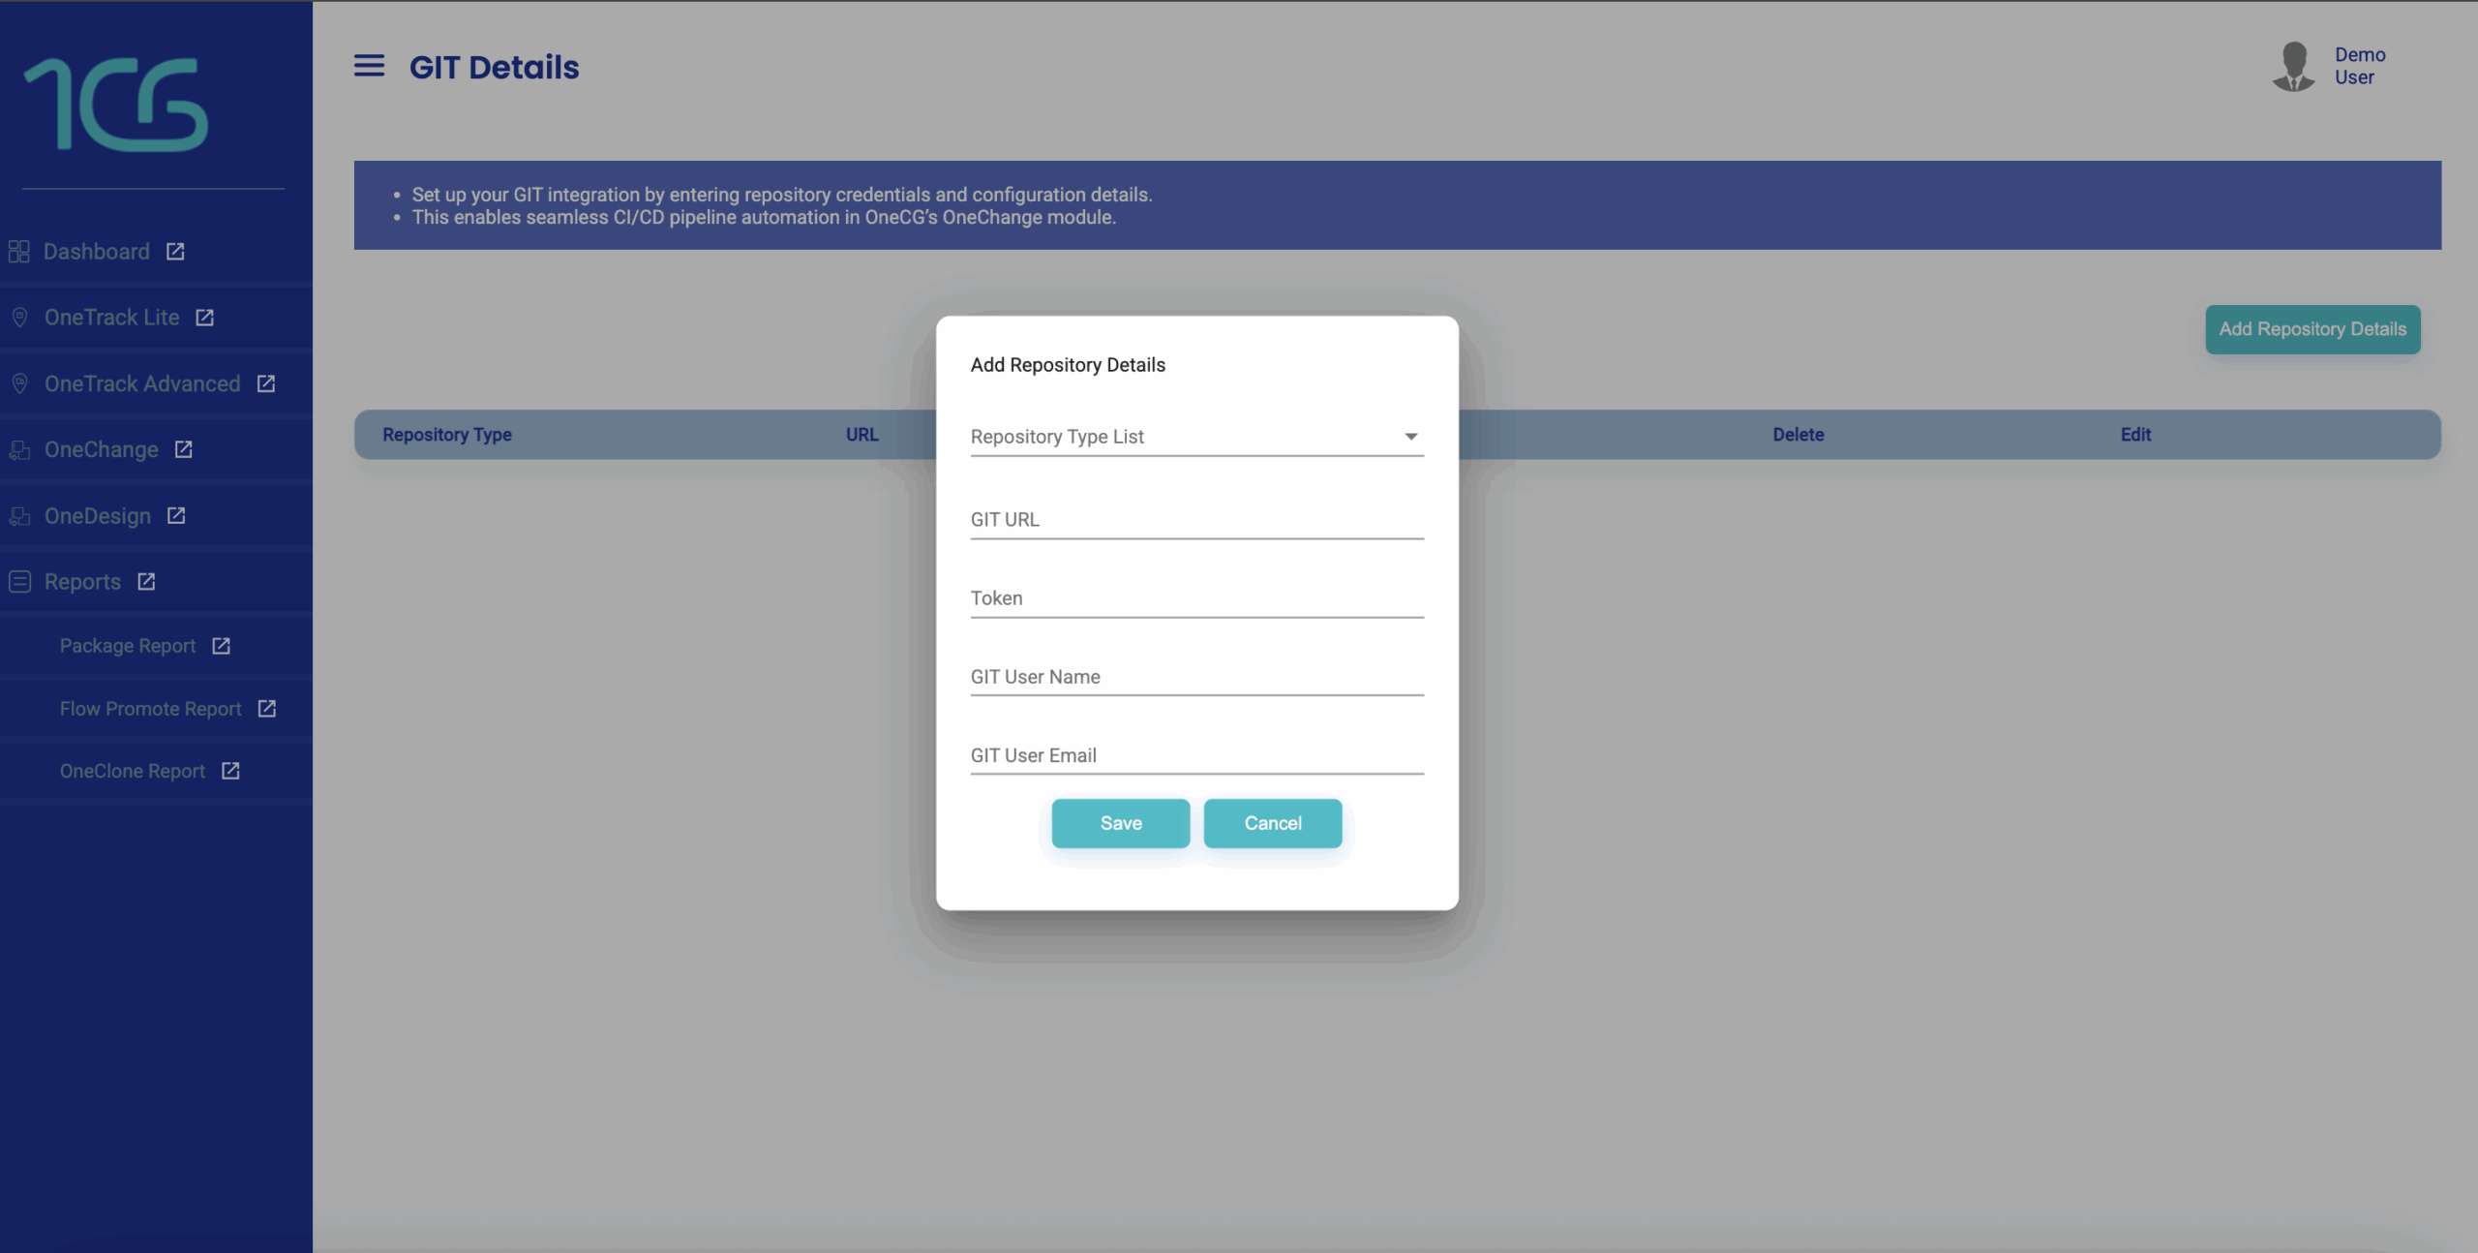Click the Cancel button
Screen dimensions: 2478x1253
[x=1272, y=823]
